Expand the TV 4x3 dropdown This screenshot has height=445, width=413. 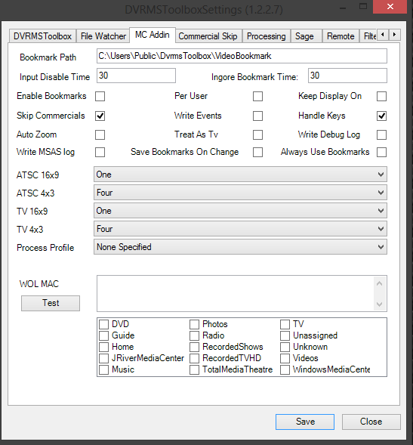coord(240,229)
